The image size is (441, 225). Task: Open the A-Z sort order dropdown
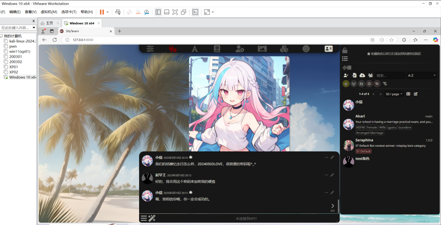[421, 75]
